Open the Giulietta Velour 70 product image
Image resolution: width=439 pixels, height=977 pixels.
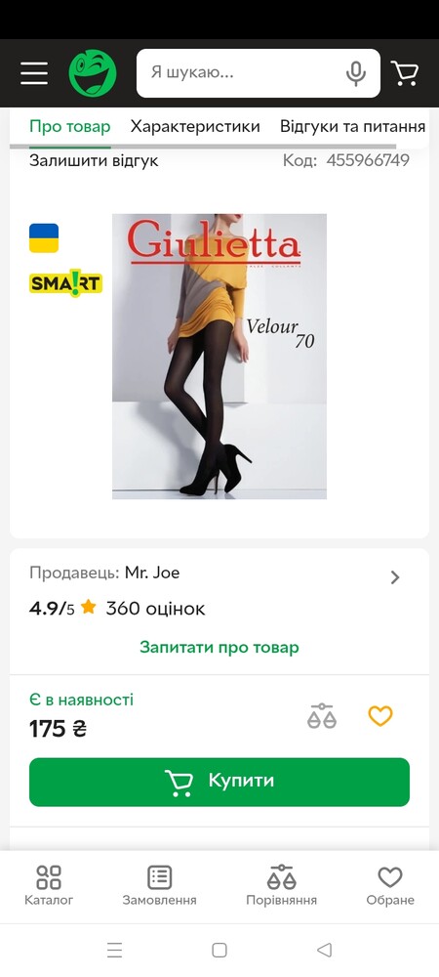click(x=219, y=357)
